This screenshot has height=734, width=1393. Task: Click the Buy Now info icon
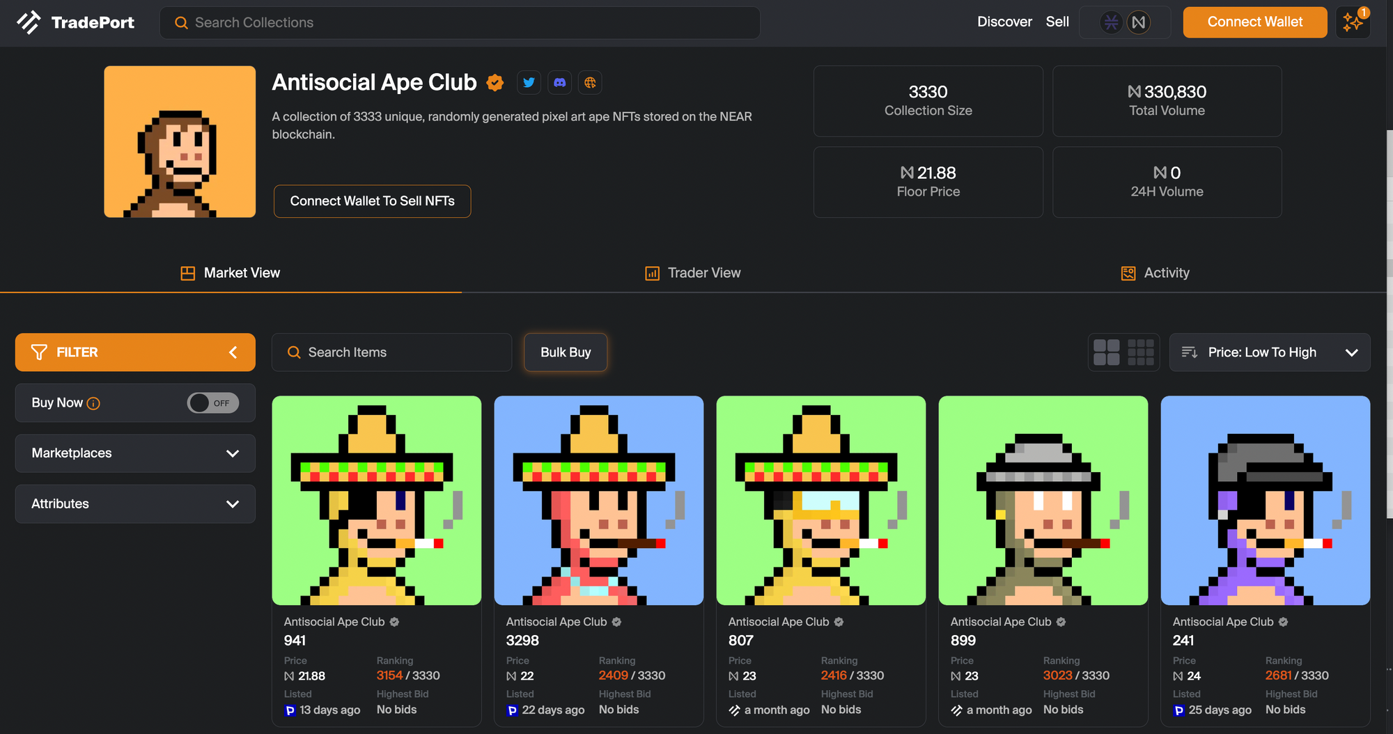[x=93, y=403]
